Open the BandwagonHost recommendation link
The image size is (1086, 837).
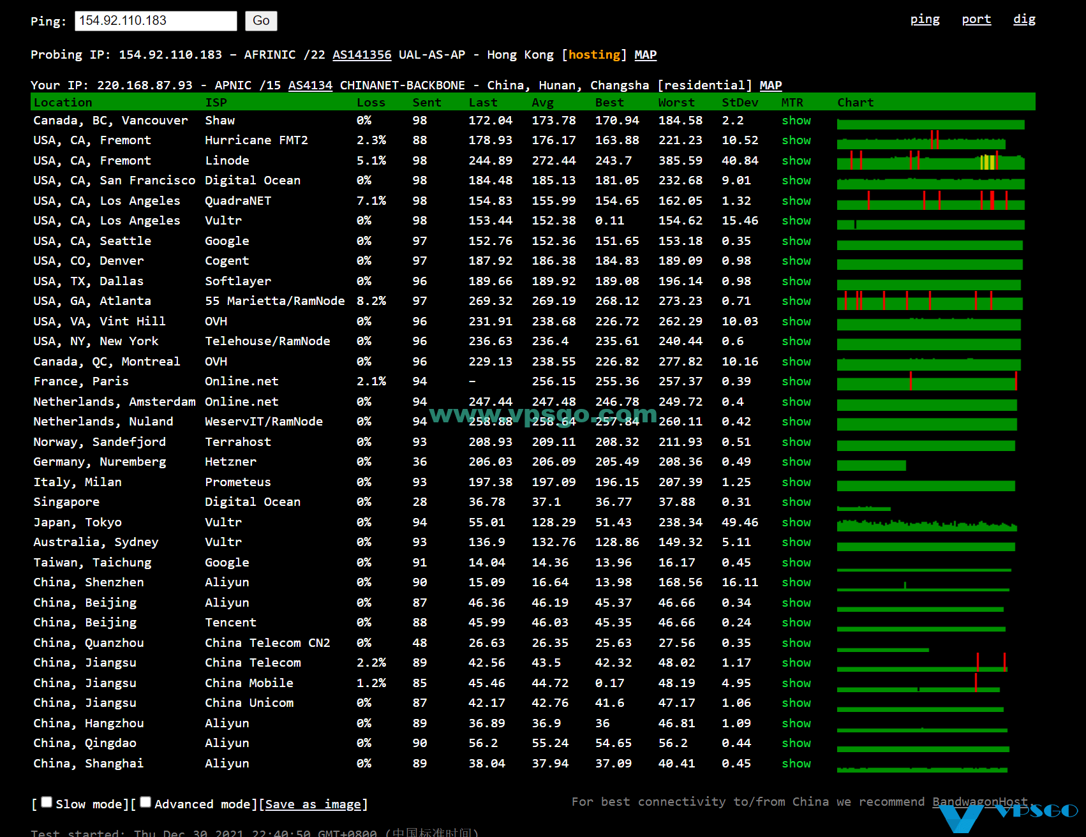coord(980,802)
